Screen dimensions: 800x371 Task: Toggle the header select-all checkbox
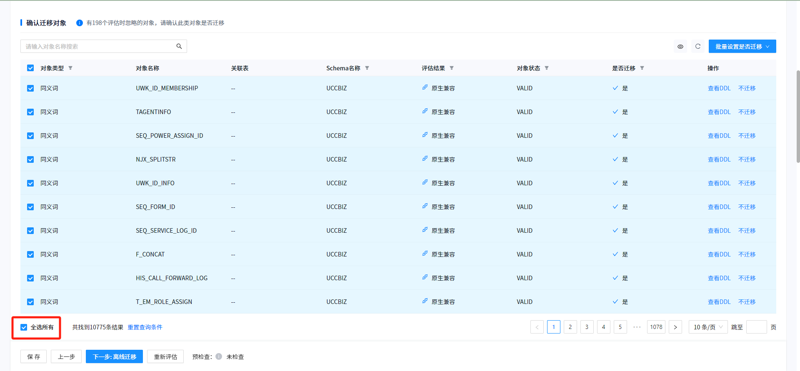click(x=30, y=68)
